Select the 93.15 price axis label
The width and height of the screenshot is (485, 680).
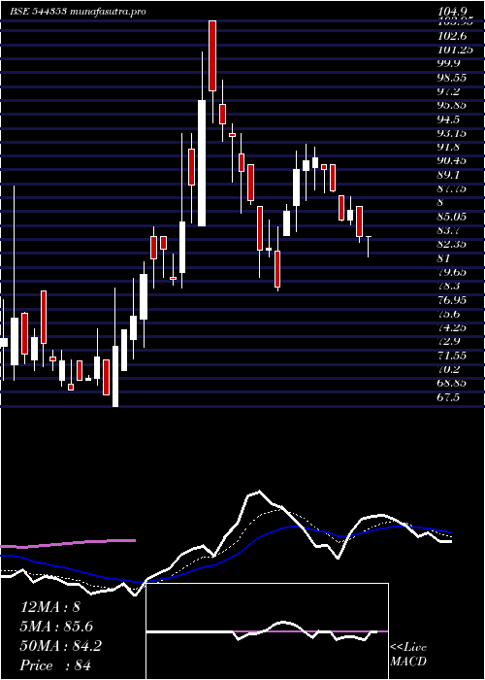tap(453, 134)
